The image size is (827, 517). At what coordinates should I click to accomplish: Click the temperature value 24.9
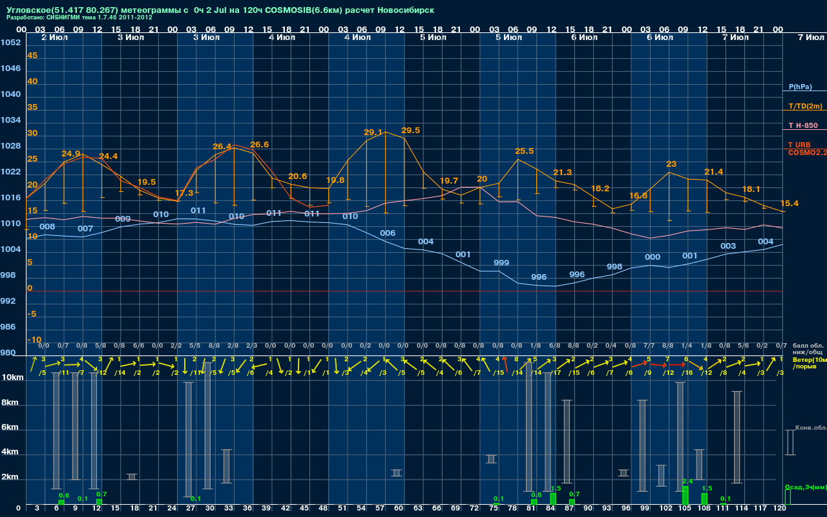(x=71, y=154)
